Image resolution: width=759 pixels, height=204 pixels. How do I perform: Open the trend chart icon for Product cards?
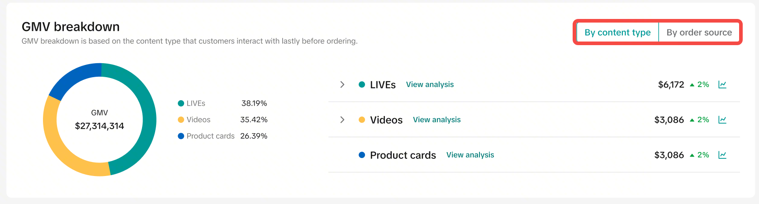(x=722, y=155)
